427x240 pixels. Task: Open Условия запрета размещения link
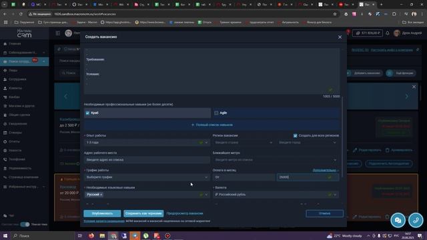tap(104, 221)
